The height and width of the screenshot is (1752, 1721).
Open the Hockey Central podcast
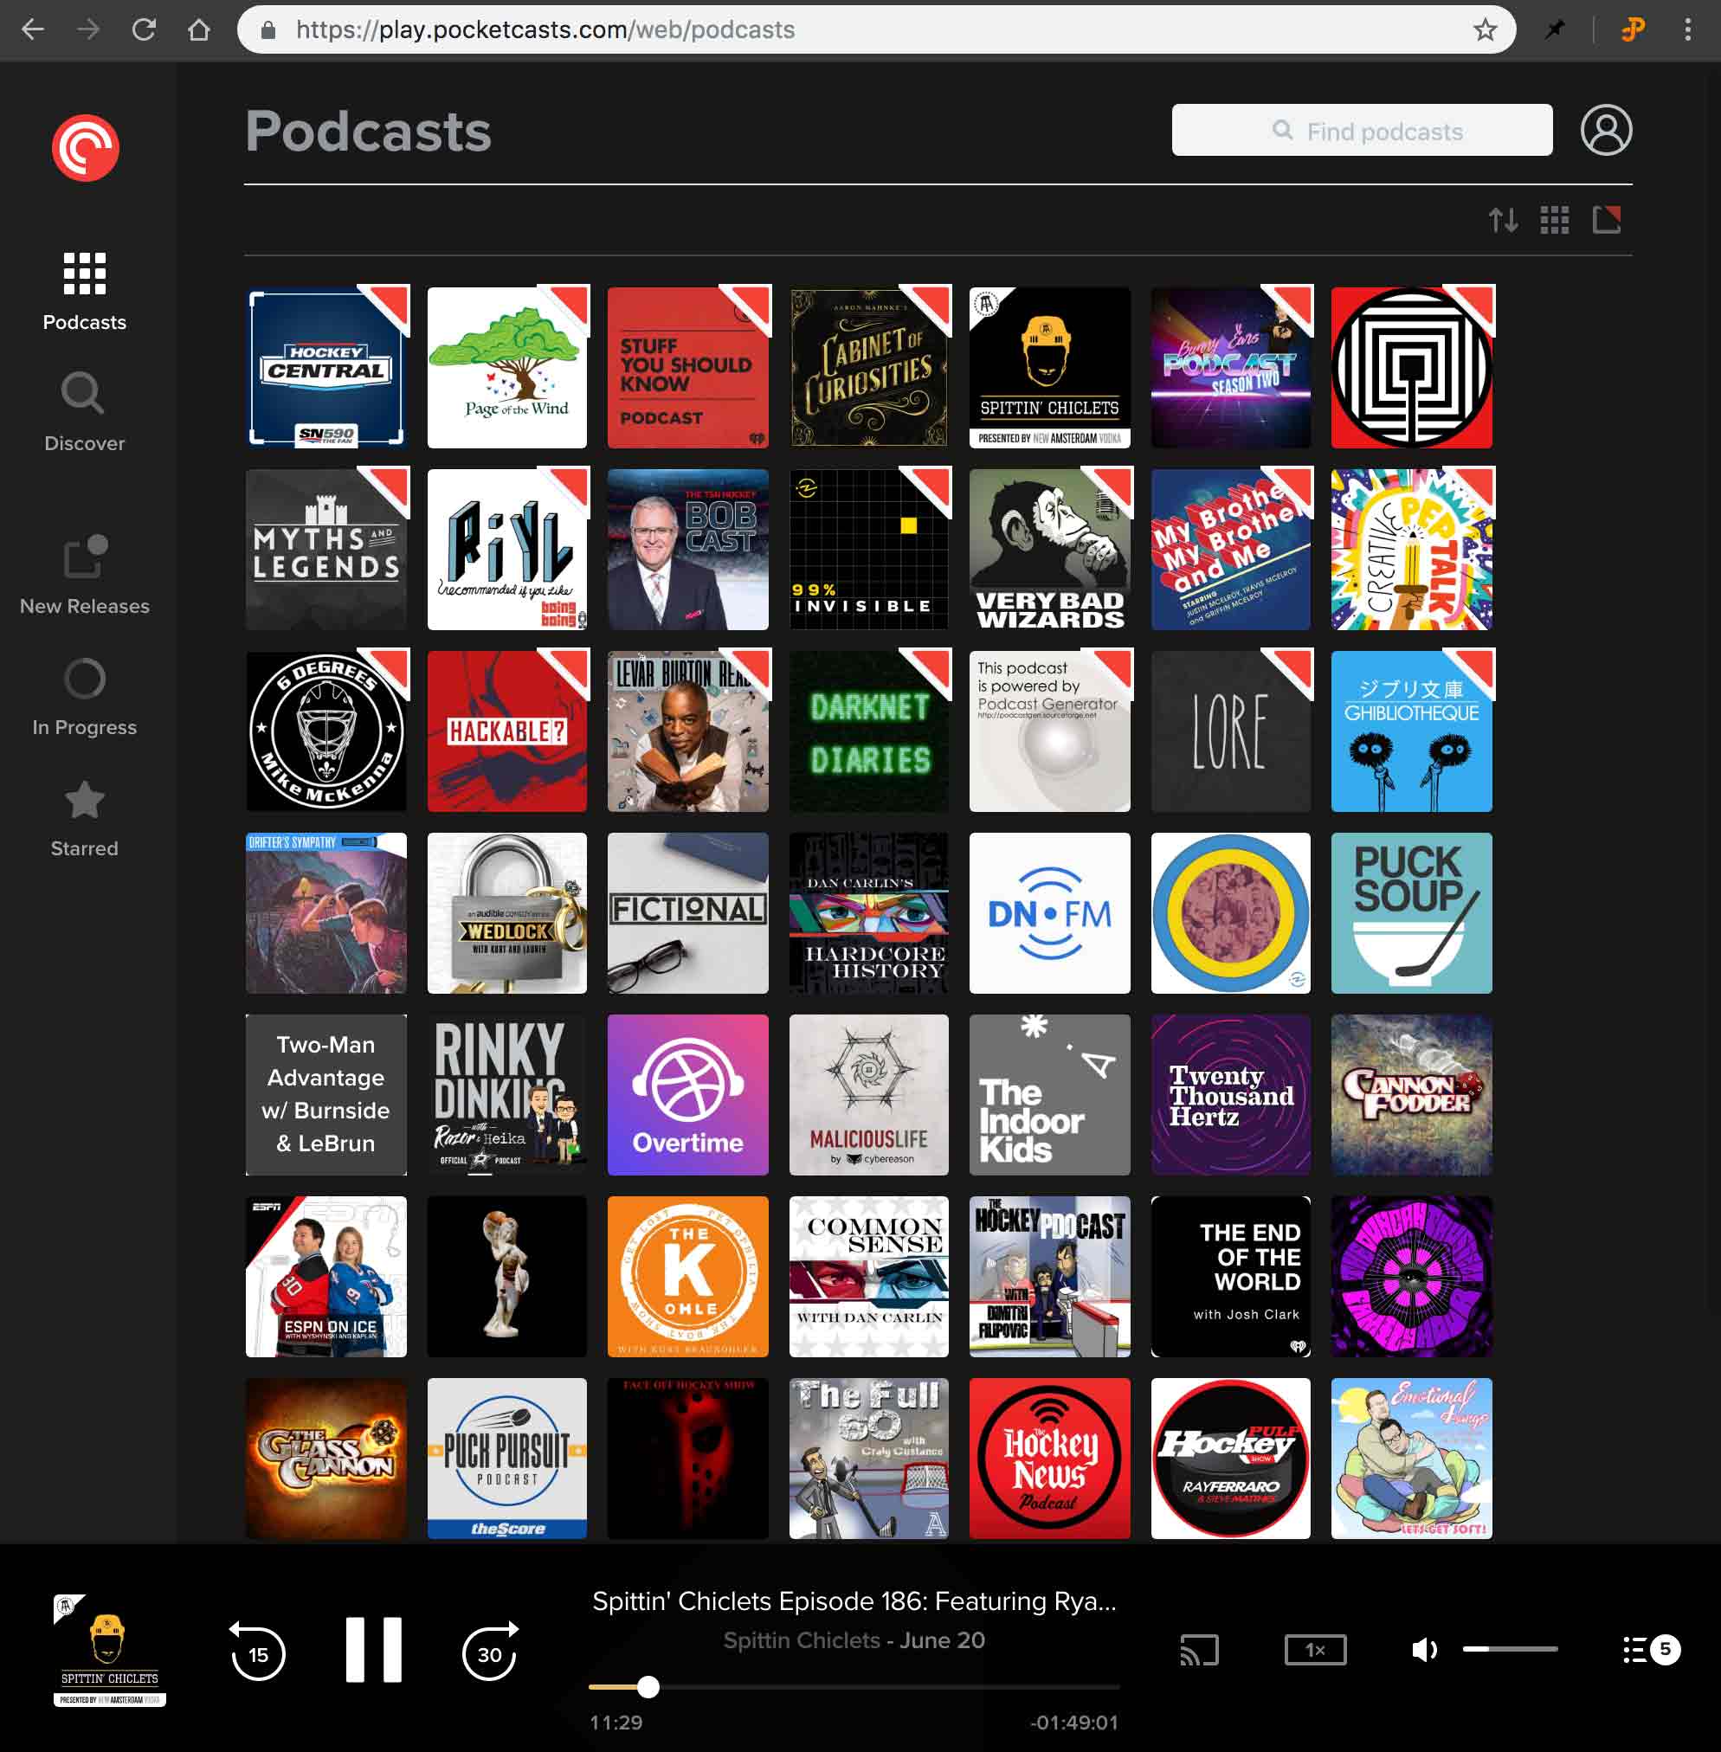(326, 368)
